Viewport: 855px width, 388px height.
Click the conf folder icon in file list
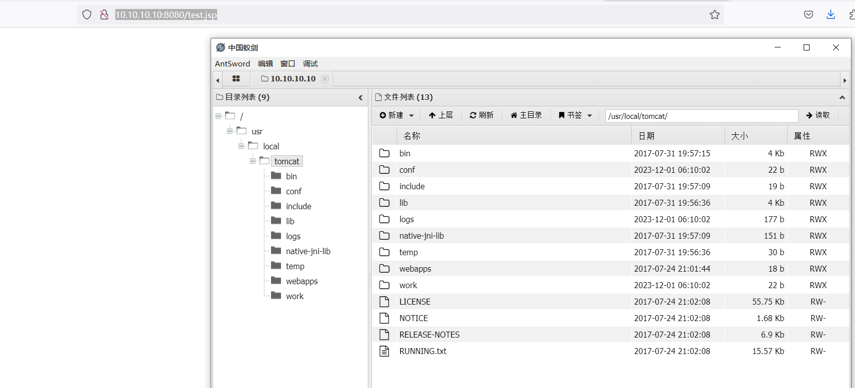click(x=384, y=170)
